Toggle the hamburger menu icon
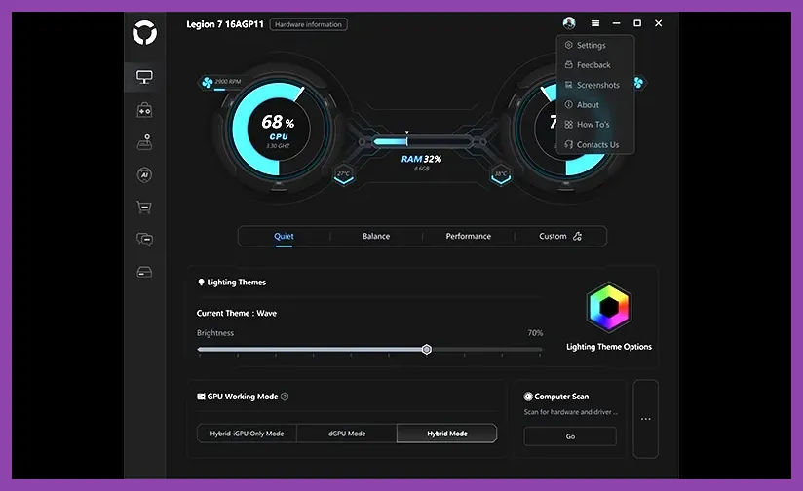The height and width of the screenshot is (491, 803). coord(595,23)
